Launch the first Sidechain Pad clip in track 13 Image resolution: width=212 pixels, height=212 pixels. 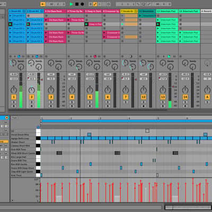click(x=158, y=20)
